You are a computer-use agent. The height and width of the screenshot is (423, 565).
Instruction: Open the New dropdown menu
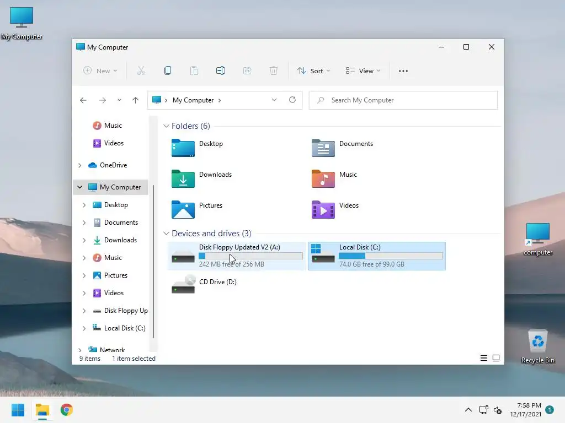(100, 71)
